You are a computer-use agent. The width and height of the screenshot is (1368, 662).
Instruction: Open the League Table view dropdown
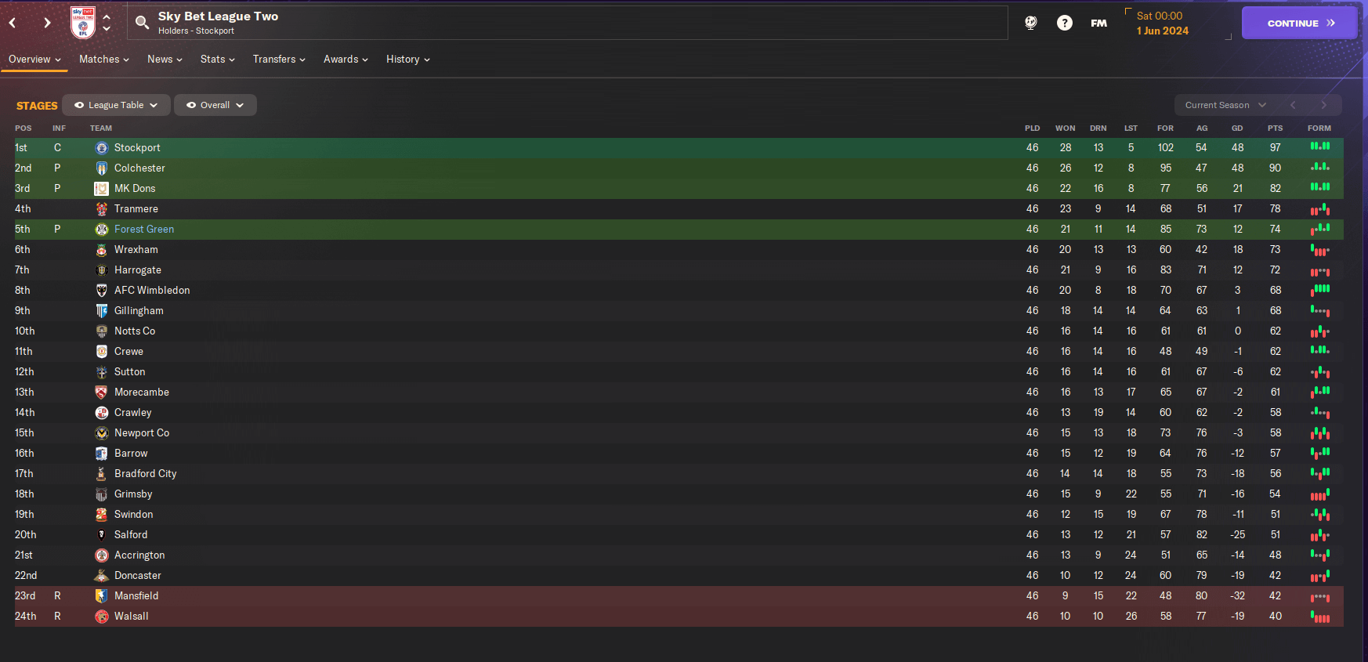click(116, 105)
